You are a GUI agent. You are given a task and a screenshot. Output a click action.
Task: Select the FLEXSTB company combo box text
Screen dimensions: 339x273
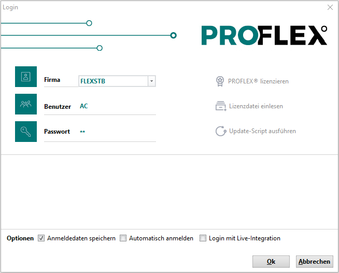pyautogui.click(x=112, y=81)
